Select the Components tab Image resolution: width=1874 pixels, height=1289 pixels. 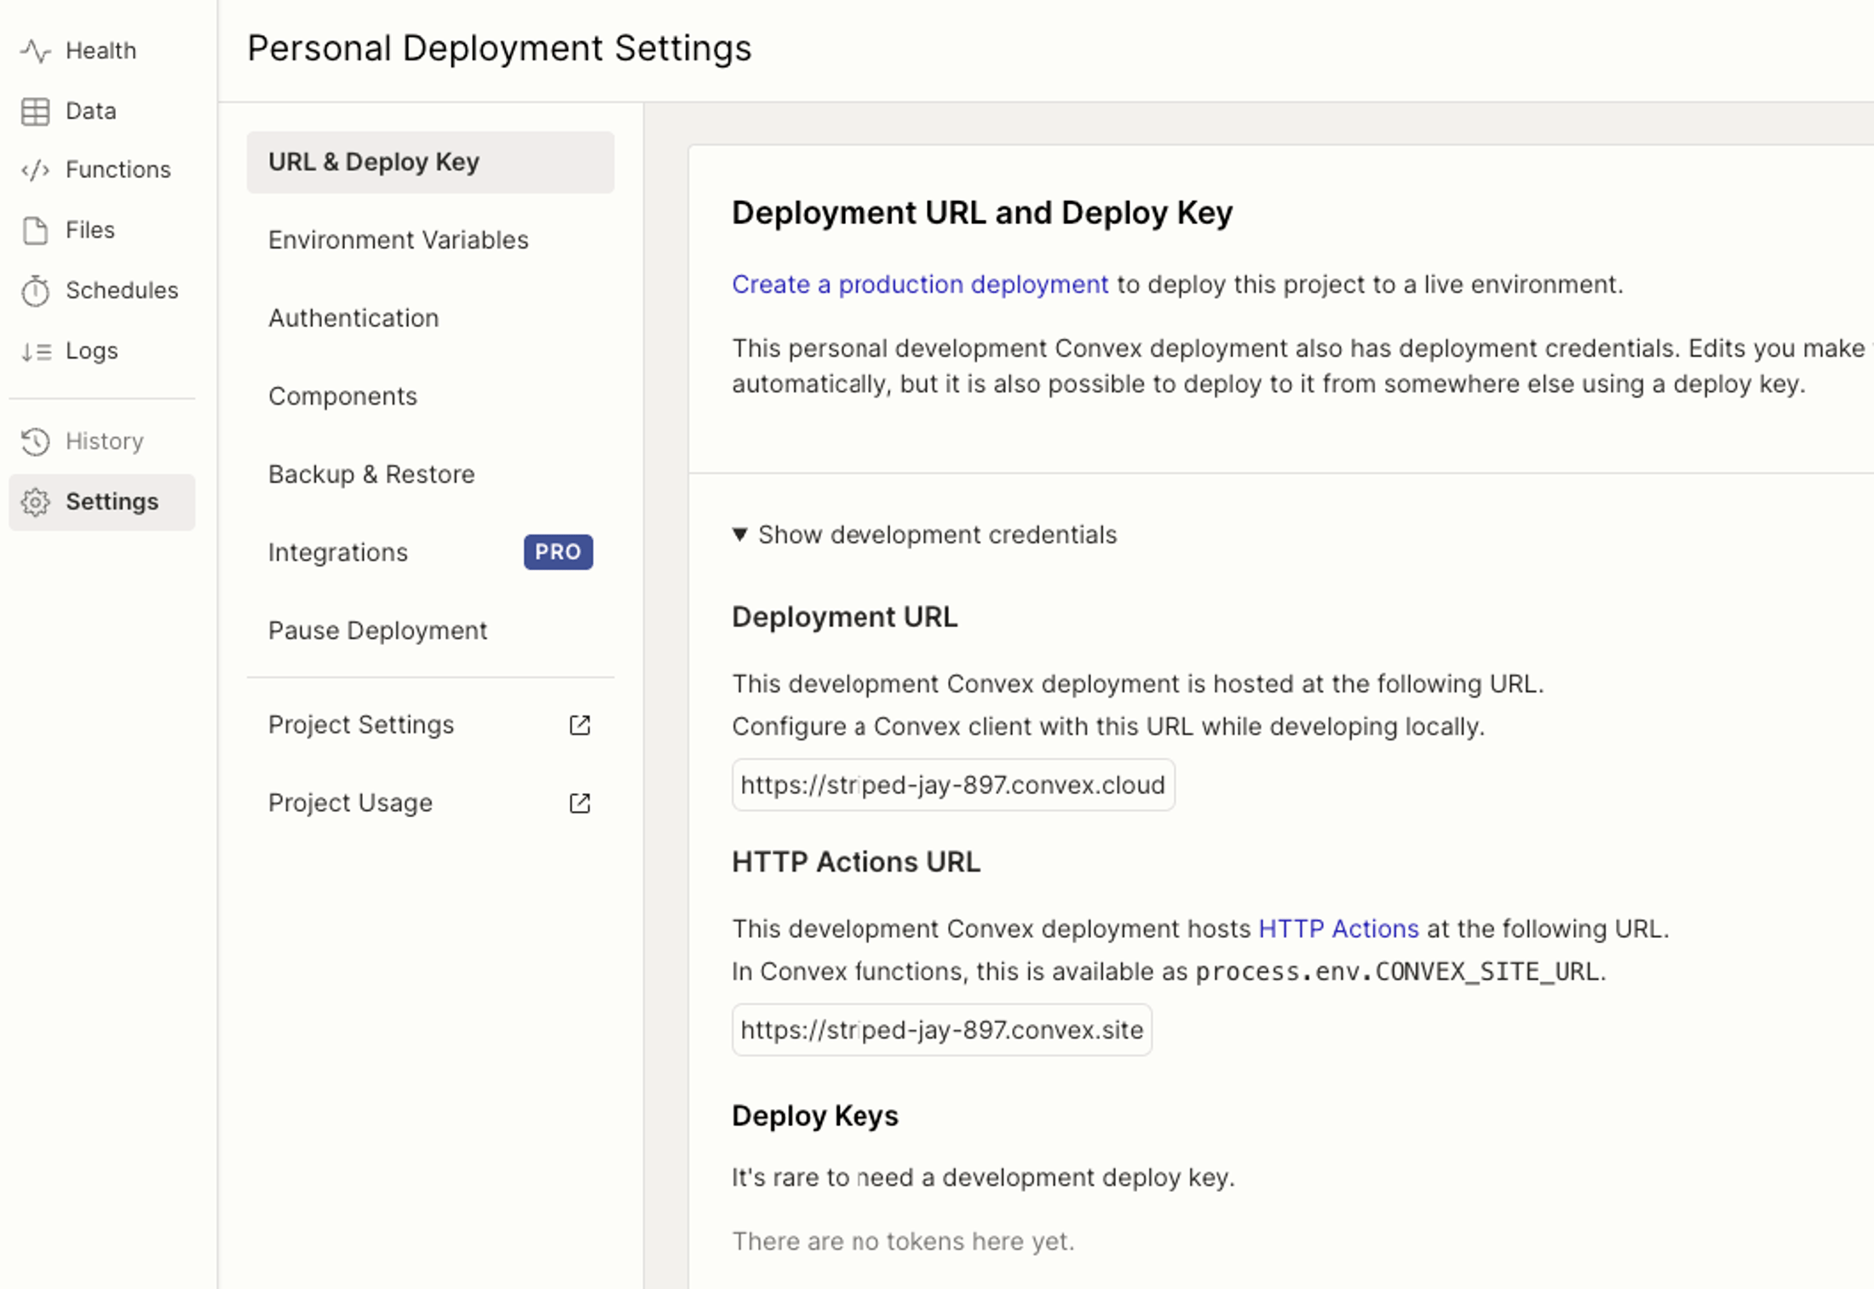[342, 395]
